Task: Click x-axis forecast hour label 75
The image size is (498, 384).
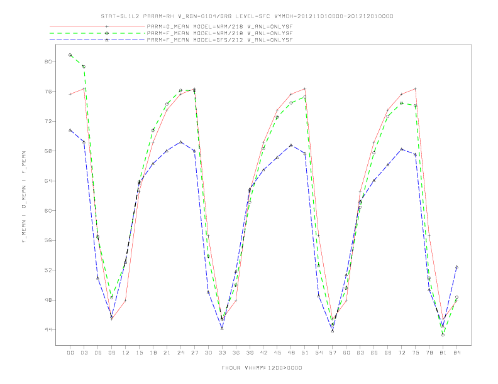Action: pyautogui.click(x=416, y=353)
